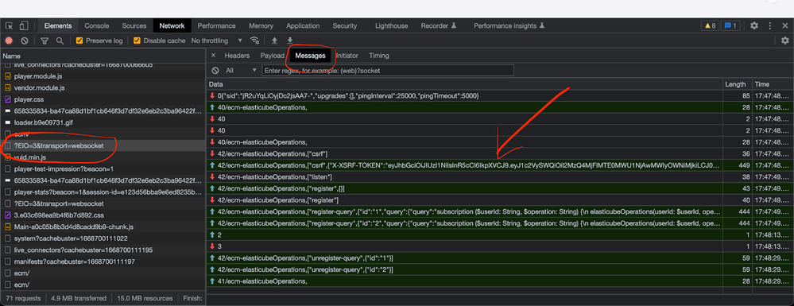Select the player.module.js request
Viewport: 794px width, 306px height.
103,76
